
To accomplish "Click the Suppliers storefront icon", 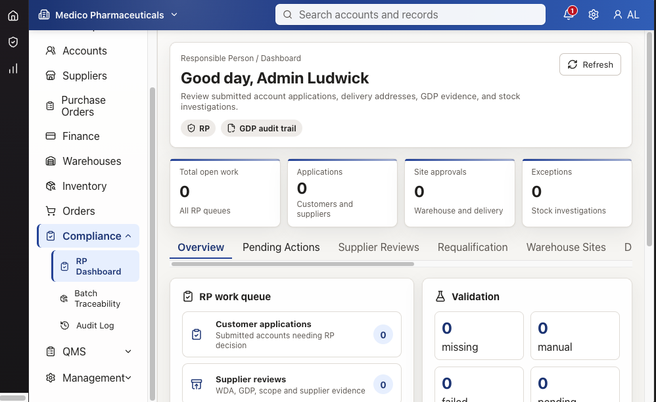I will 51,76.
